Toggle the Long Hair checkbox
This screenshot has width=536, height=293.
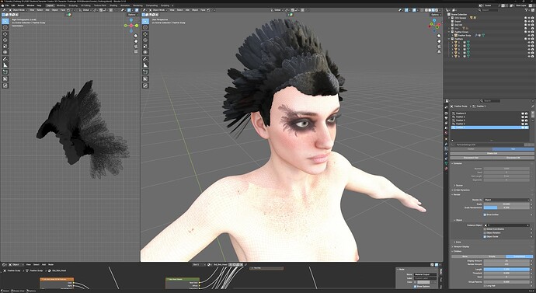(485, 285)
